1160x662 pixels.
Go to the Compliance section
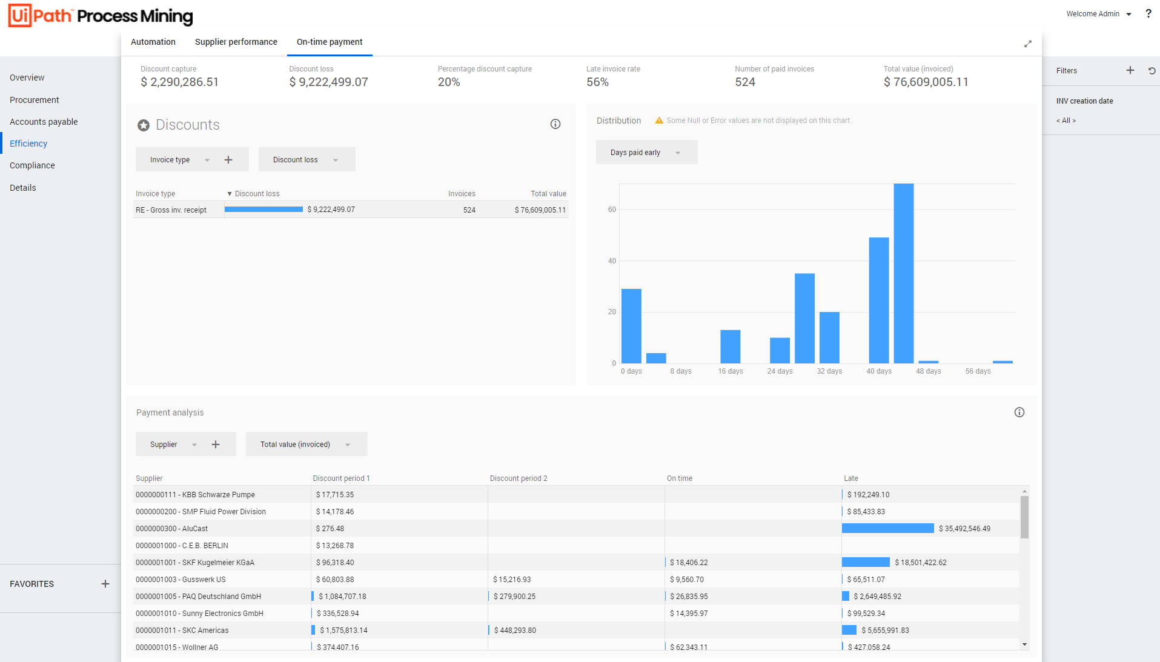pyautogui.click(x=32, y=165)
